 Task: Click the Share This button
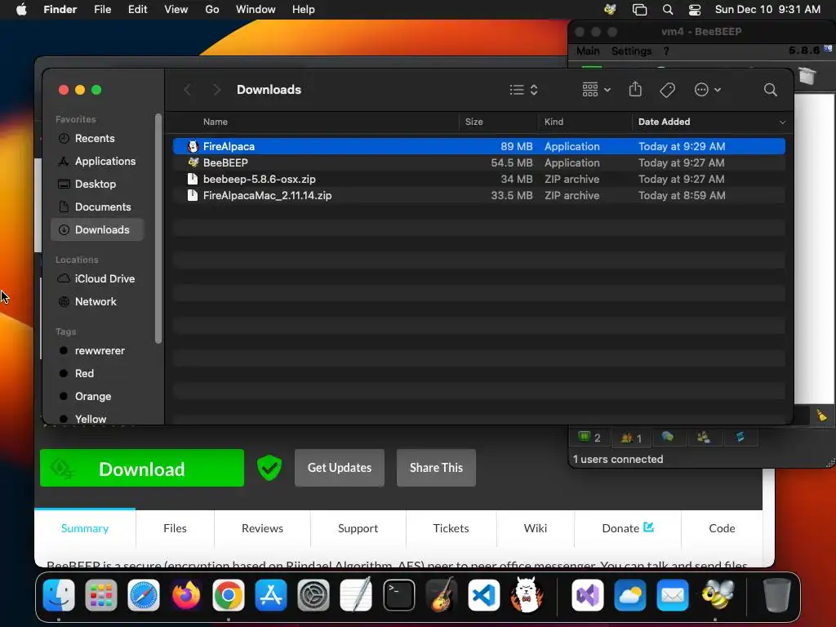(x=436, y=468)
